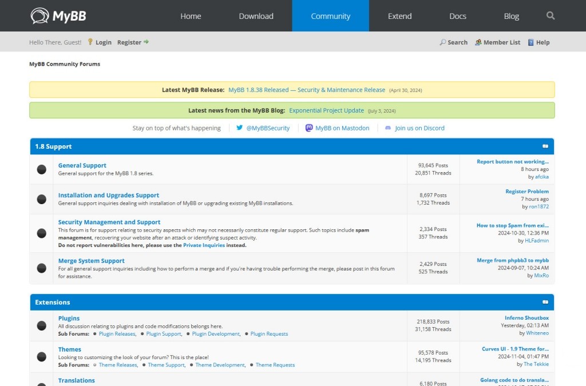This screenshot has height=386, width=586.
Task: Click the bullet icon before Plugin Requests
Action: click(x=246, y=334)
